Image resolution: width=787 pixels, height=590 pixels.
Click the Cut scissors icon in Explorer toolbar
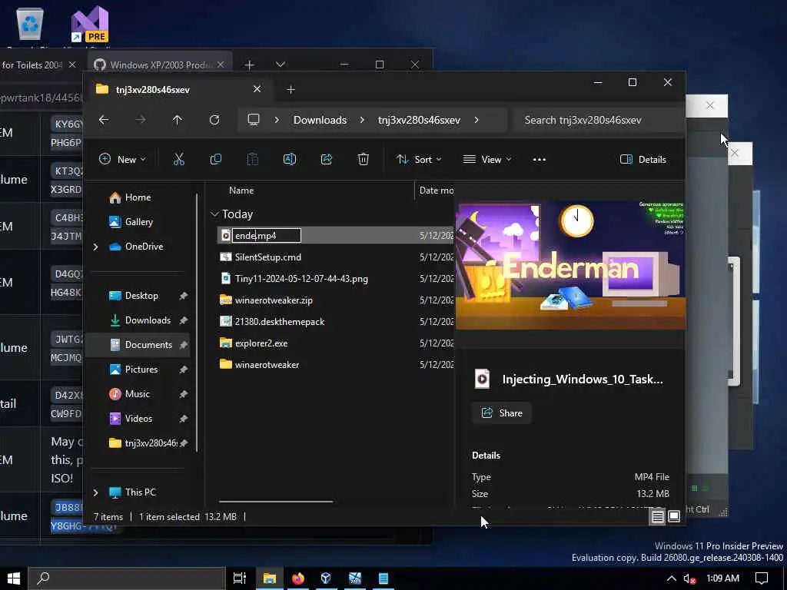click(178, 160)
